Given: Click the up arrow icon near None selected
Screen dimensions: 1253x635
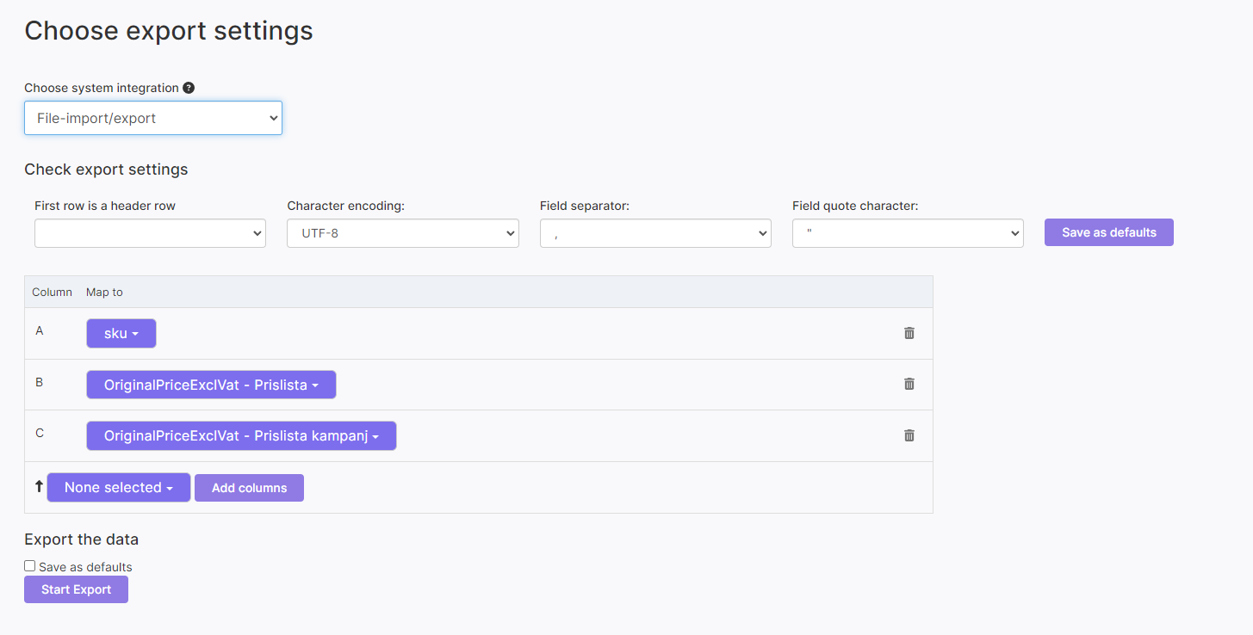Looking at the screenshot, I should (38, 487).
